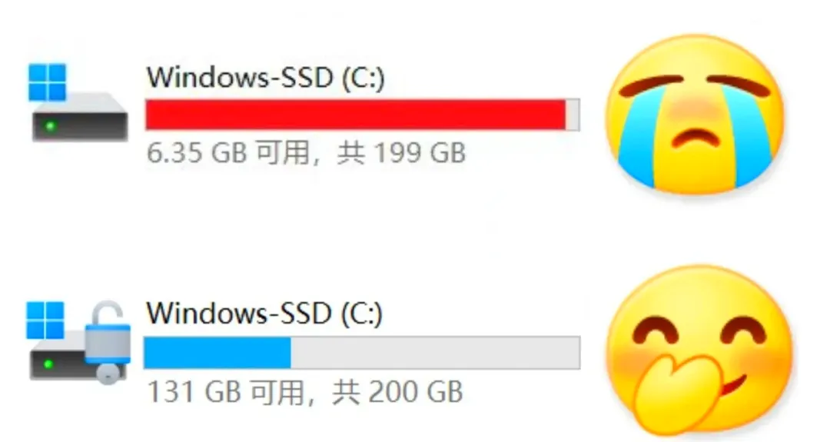Click the gray free-space portion of the blue bar

(435, 353)
